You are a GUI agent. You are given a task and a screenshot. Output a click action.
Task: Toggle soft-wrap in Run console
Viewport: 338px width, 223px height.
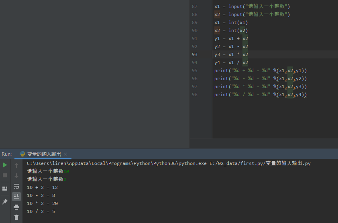[x=16, y=186]
